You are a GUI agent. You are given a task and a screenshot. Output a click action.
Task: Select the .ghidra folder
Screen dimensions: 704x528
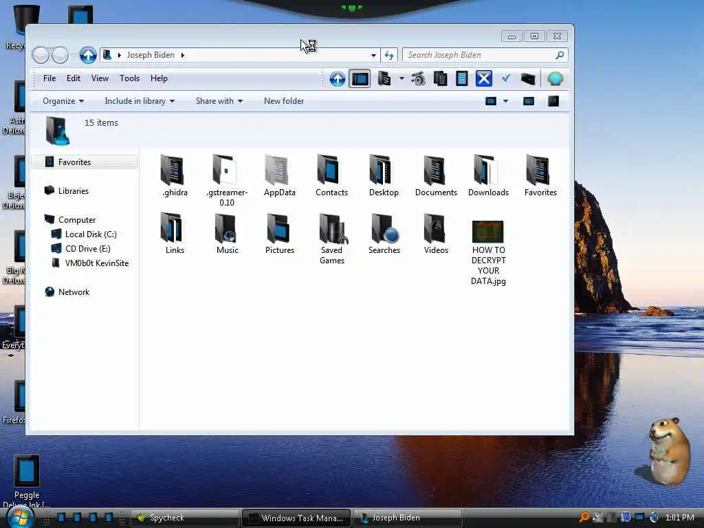pos(175,175)
